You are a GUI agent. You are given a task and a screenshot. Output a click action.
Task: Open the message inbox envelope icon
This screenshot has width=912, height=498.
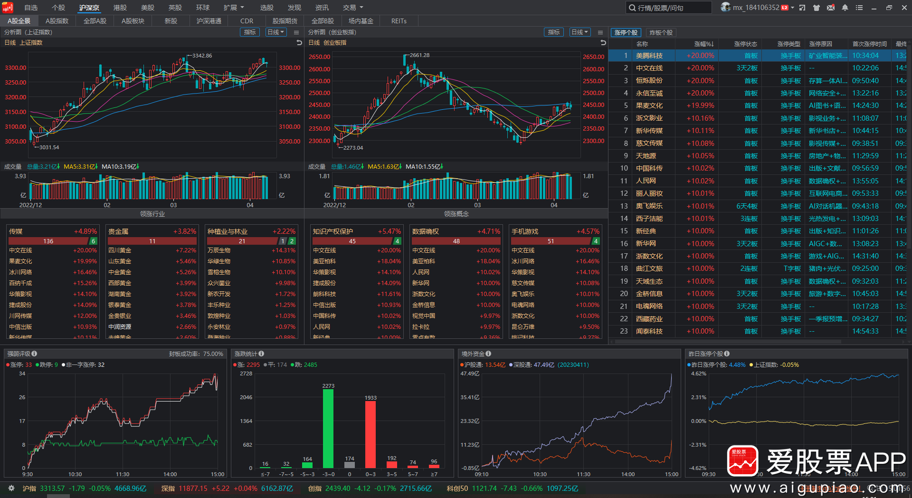[831, 8]
